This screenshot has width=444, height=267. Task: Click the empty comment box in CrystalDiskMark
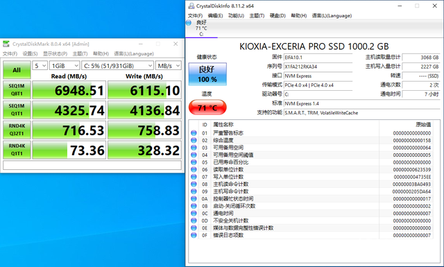(92, 165)
